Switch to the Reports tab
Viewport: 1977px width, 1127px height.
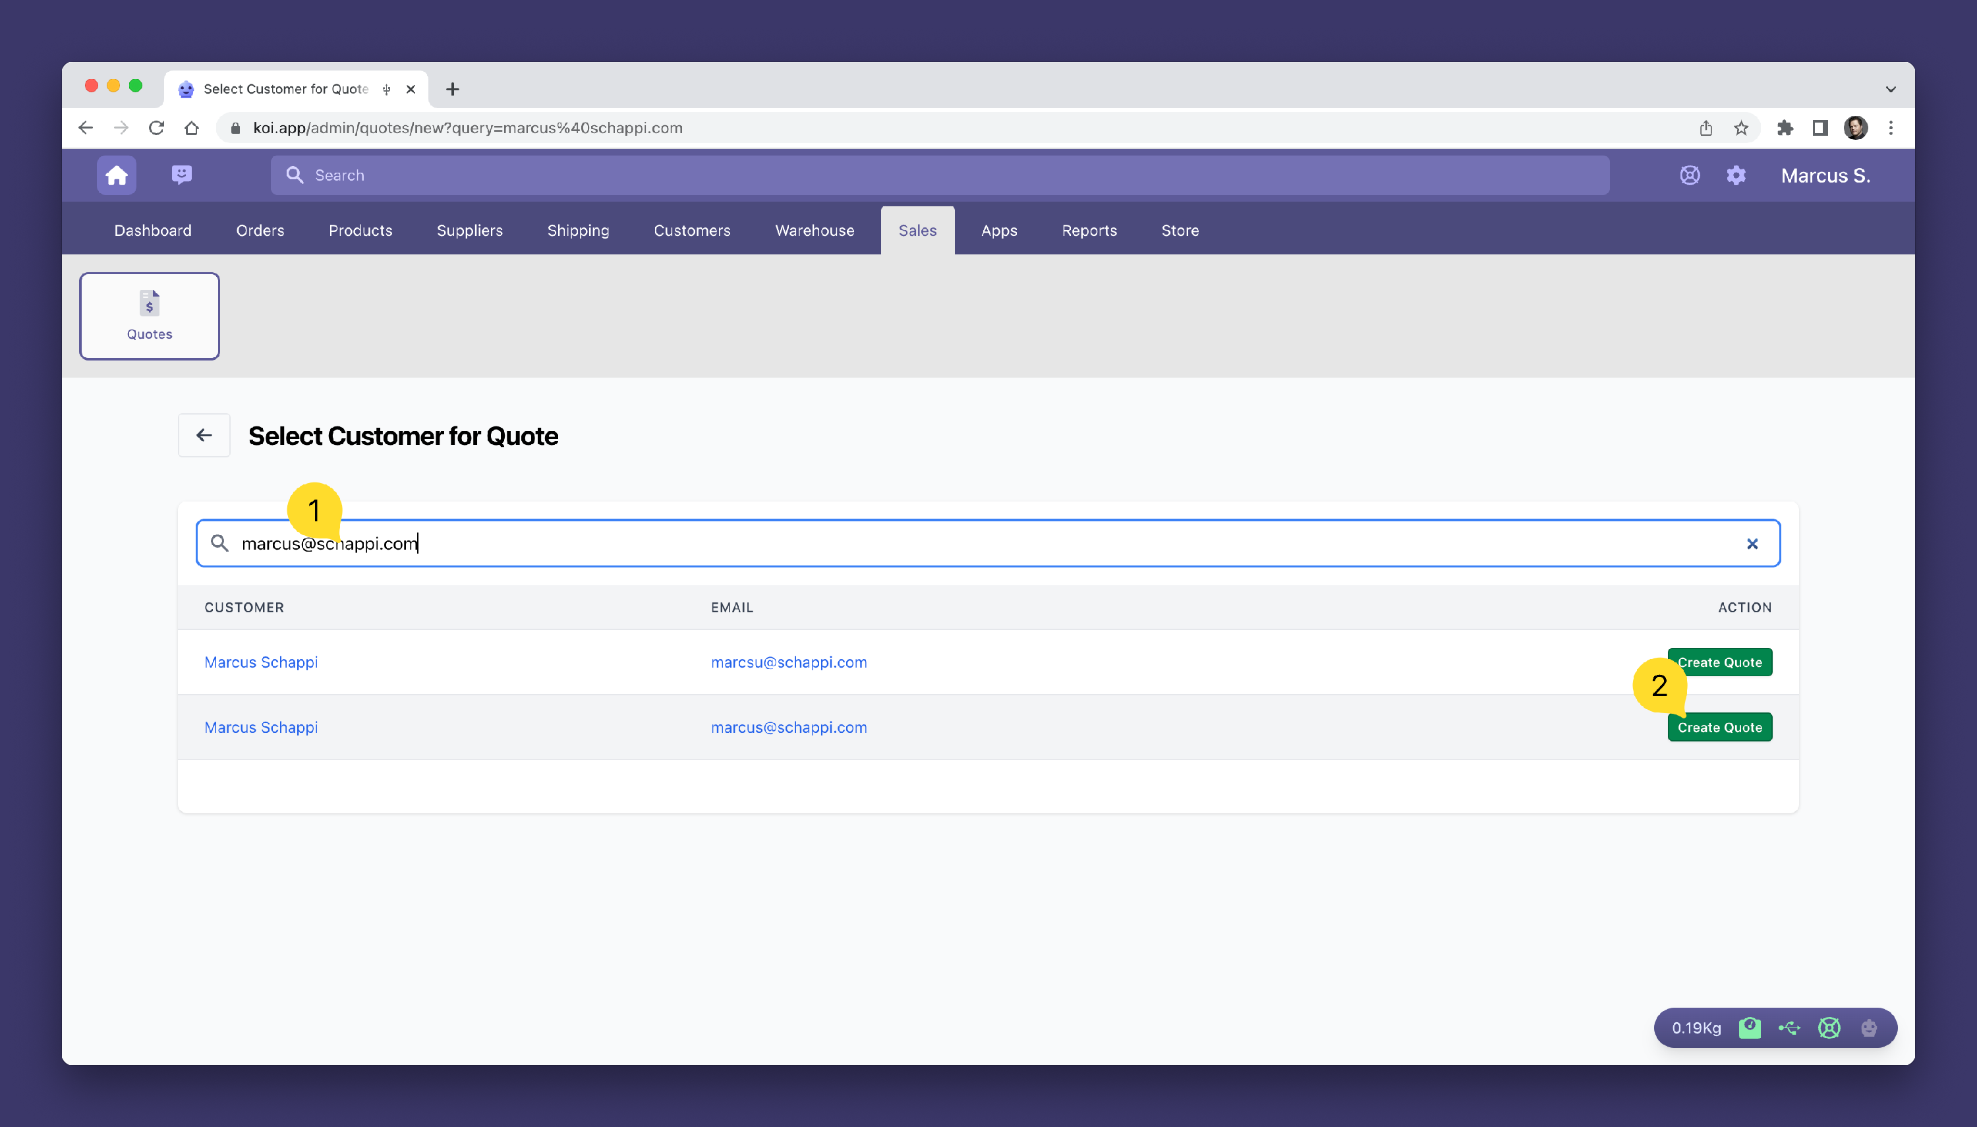click(x=1089, y=231)
